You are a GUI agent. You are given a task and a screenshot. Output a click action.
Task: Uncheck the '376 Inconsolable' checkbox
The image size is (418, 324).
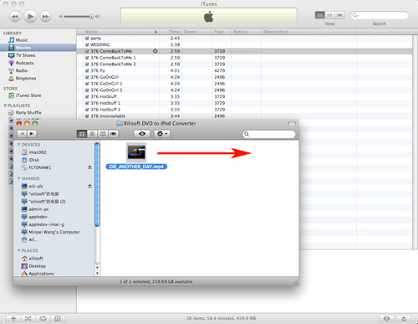point(87,116)
